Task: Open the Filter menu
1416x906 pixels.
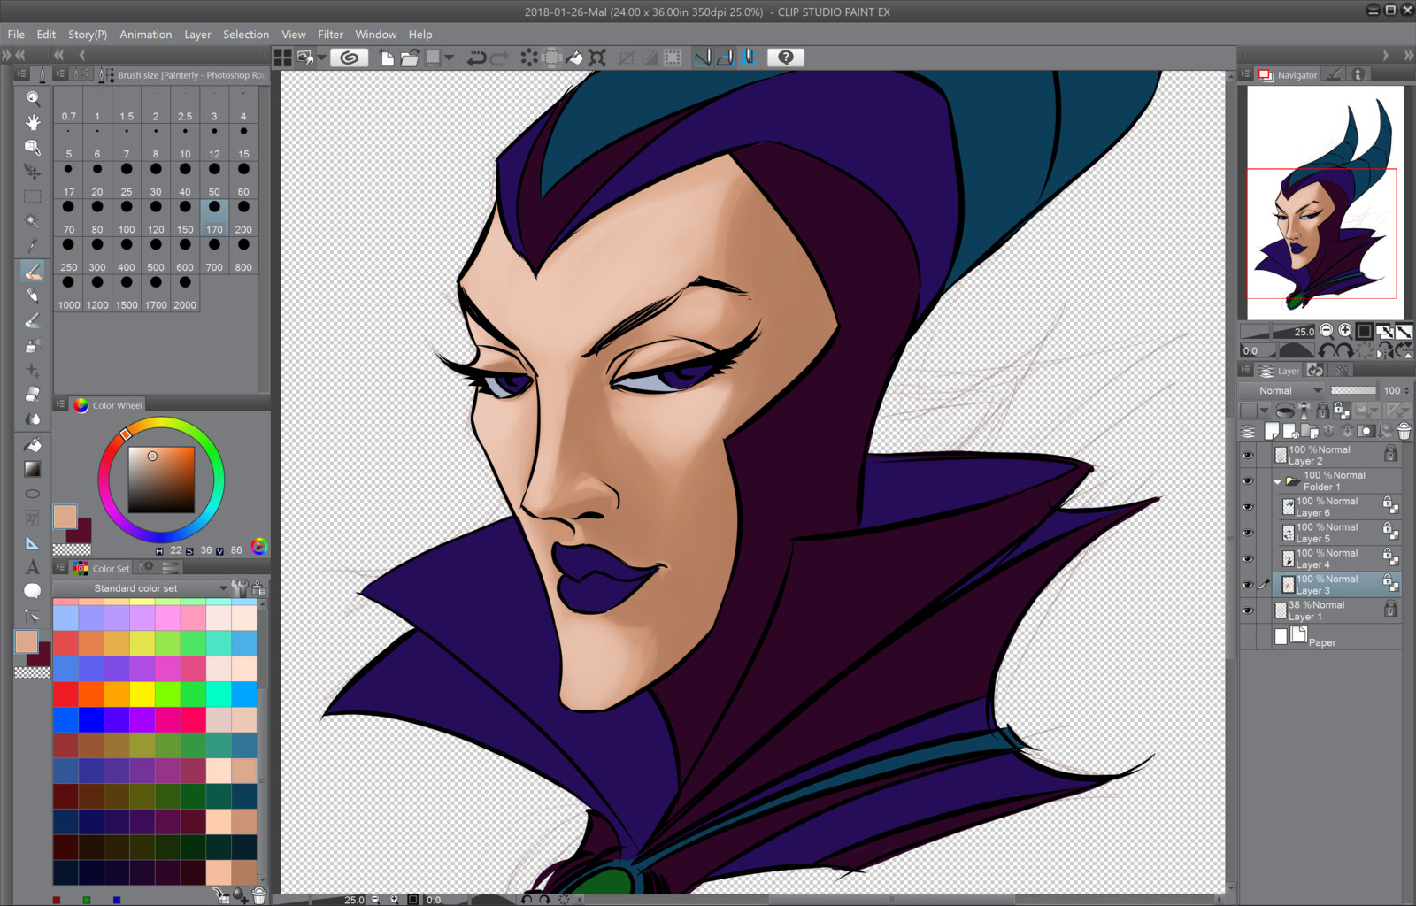Action: point(330,34)
